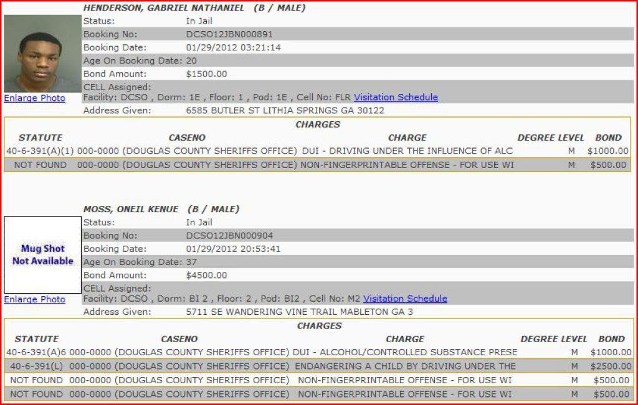Viewport: 638px width, 405px height.
Task: Open Visitation Schedule link for Cell No M2
Action: click(405, 299)
